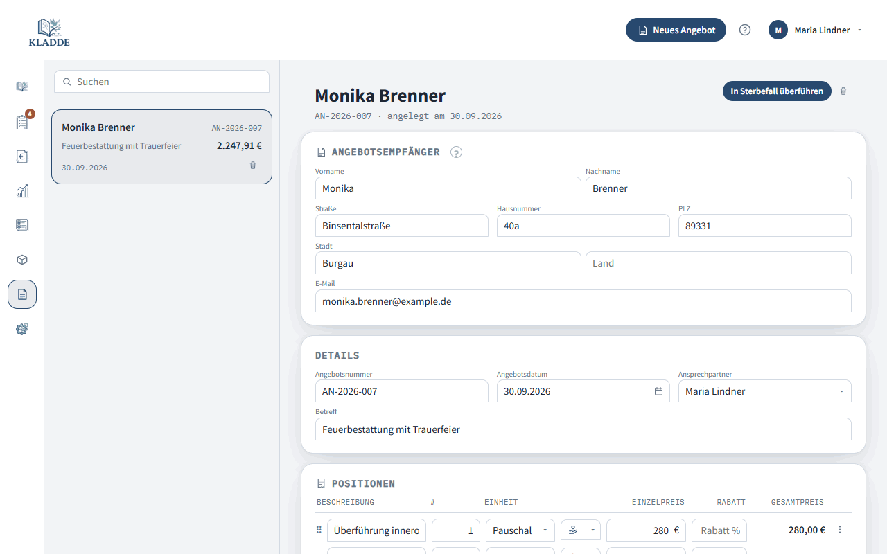Click the 2.247,91 € total in list
This screenshot has width=887, height=554.
[x=239, y=145]
